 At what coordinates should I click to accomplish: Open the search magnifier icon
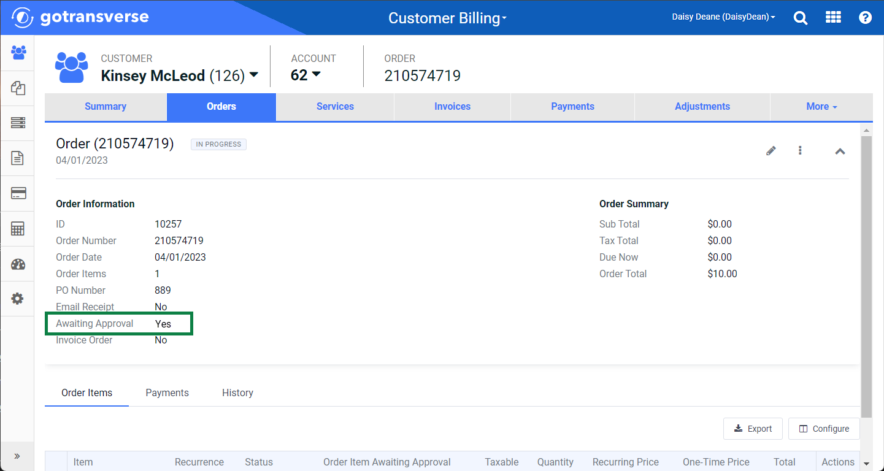click(x=801, y=18)
